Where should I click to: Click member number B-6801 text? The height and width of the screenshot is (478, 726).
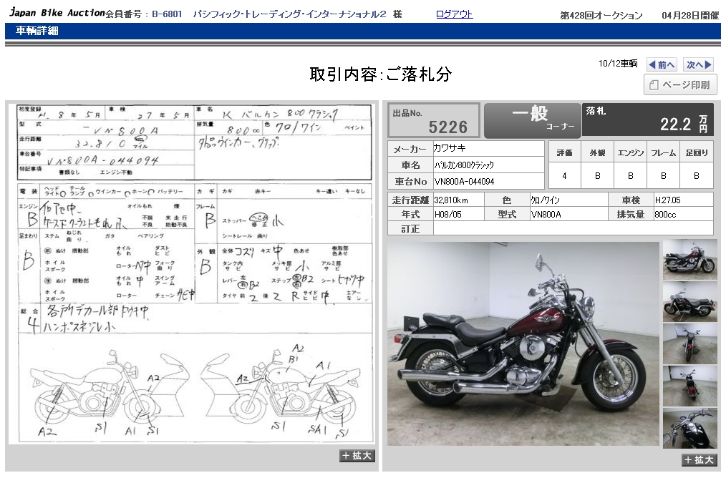167,14
